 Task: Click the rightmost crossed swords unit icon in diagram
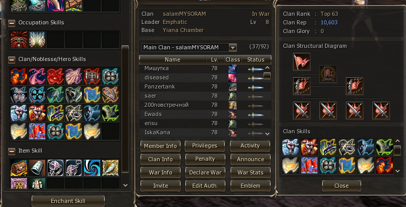[381, 110]
